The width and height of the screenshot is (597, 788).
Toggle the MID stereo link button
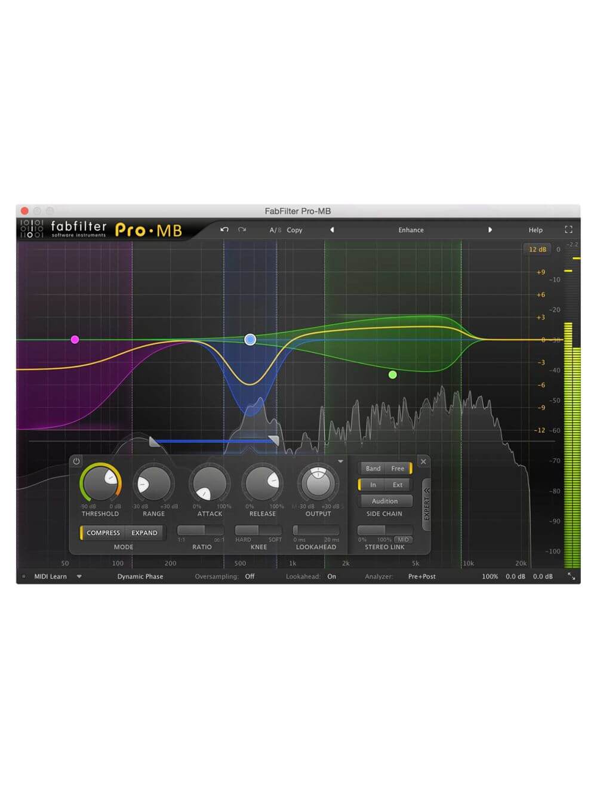click(x=403, y=540)
